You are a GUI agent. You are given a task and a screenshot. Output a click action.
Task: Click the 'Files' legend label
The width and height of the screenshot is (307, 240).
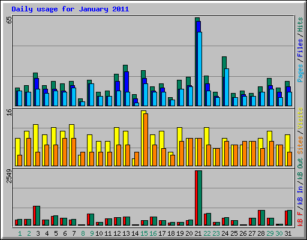[x=300, y=48]
